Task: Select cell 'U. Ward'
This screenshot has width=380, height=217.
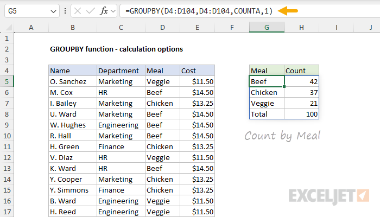Action: pos(73,114)
